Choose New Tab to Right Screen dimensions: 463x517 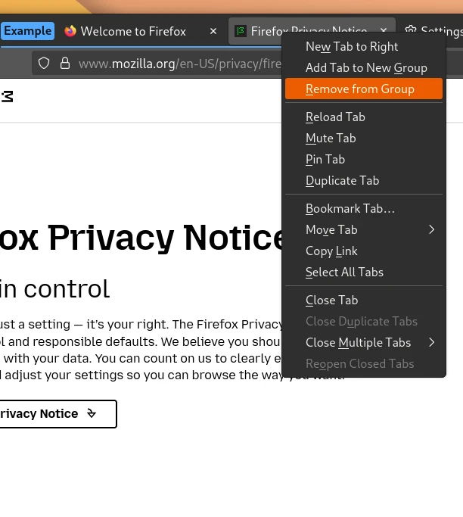(364, 46)
